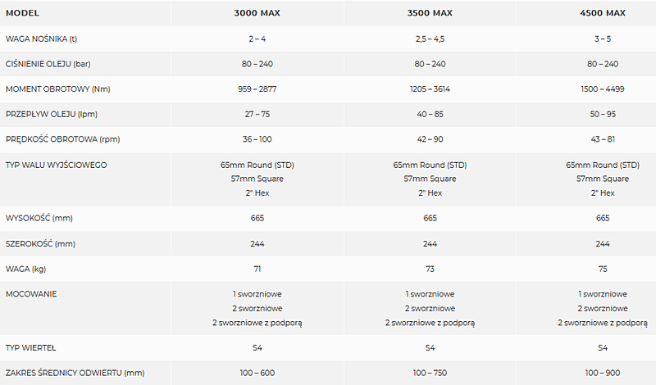Click the TYP WAŁU WYJŚCIOWEGO row label
The image size is (656, 385).
pos(56,165)
